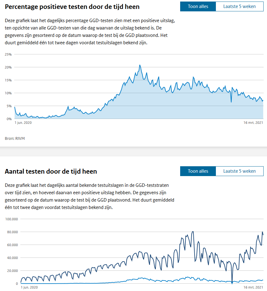Click the "Bron: RIVM" source text
Viewport: 267px width, 291px height.
[15, 138]
